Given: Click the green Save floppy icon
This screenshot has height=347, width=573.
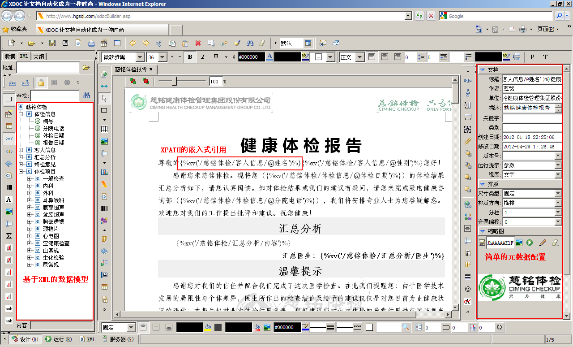Looking at the screenshot, I should click(52, 43).
